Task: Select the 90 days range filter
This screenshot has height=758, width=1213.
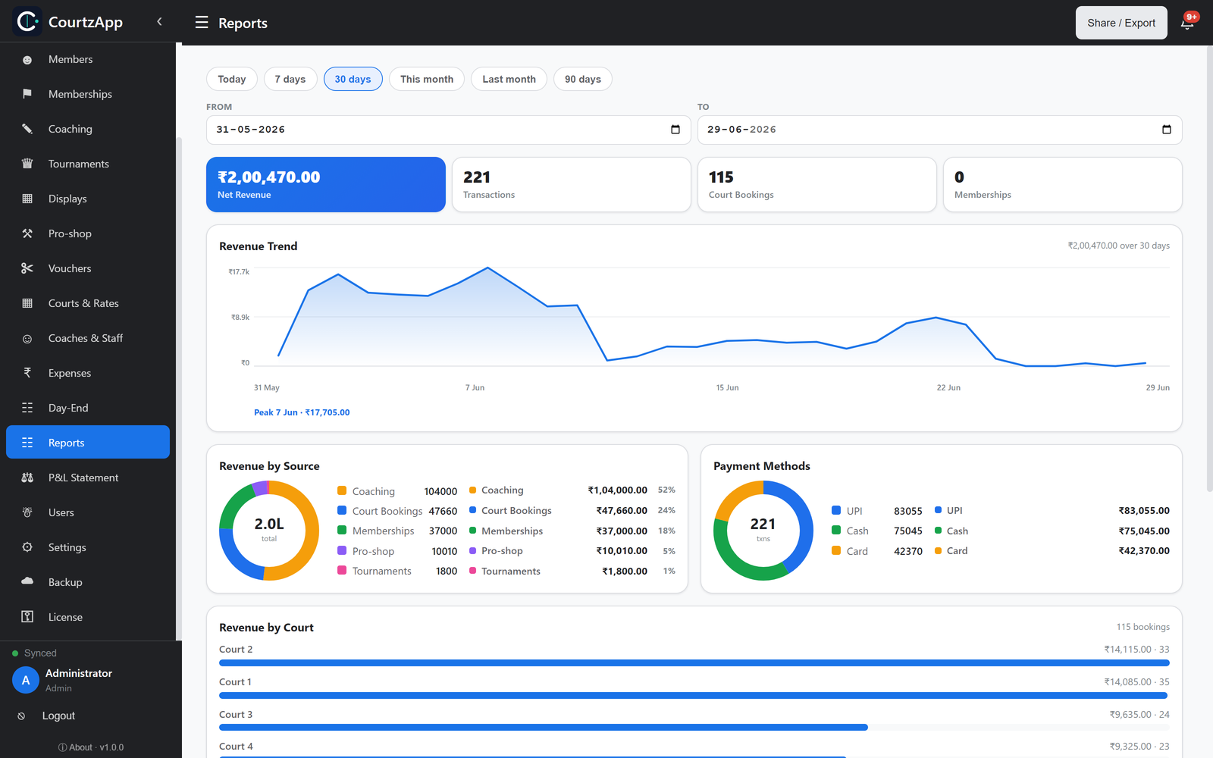Action: (x=583, y=79)
